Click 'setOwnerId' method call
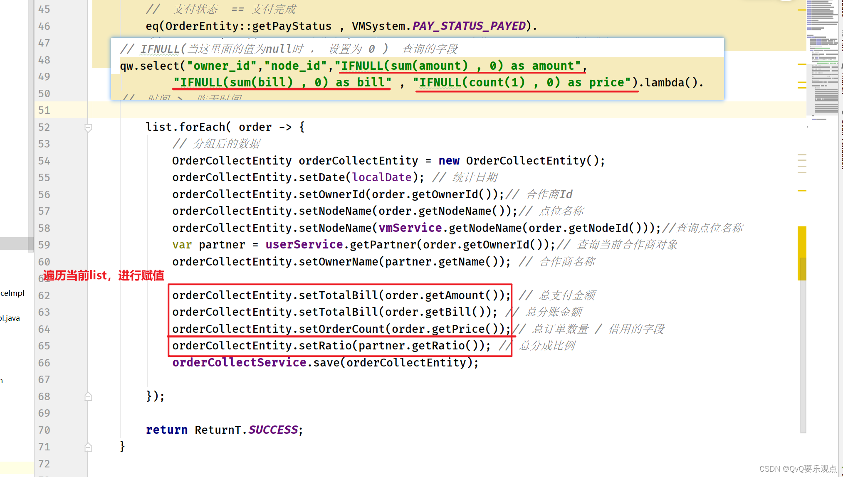 [332, 194]
